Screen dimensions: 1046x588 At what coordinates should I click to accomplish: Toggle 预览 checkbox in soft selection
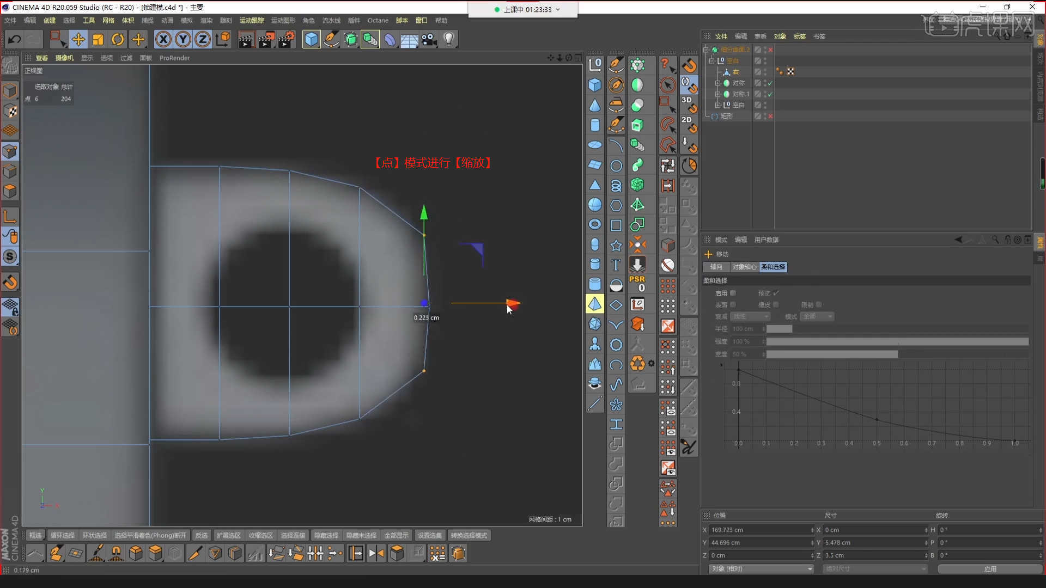click(x=776, y=293)
